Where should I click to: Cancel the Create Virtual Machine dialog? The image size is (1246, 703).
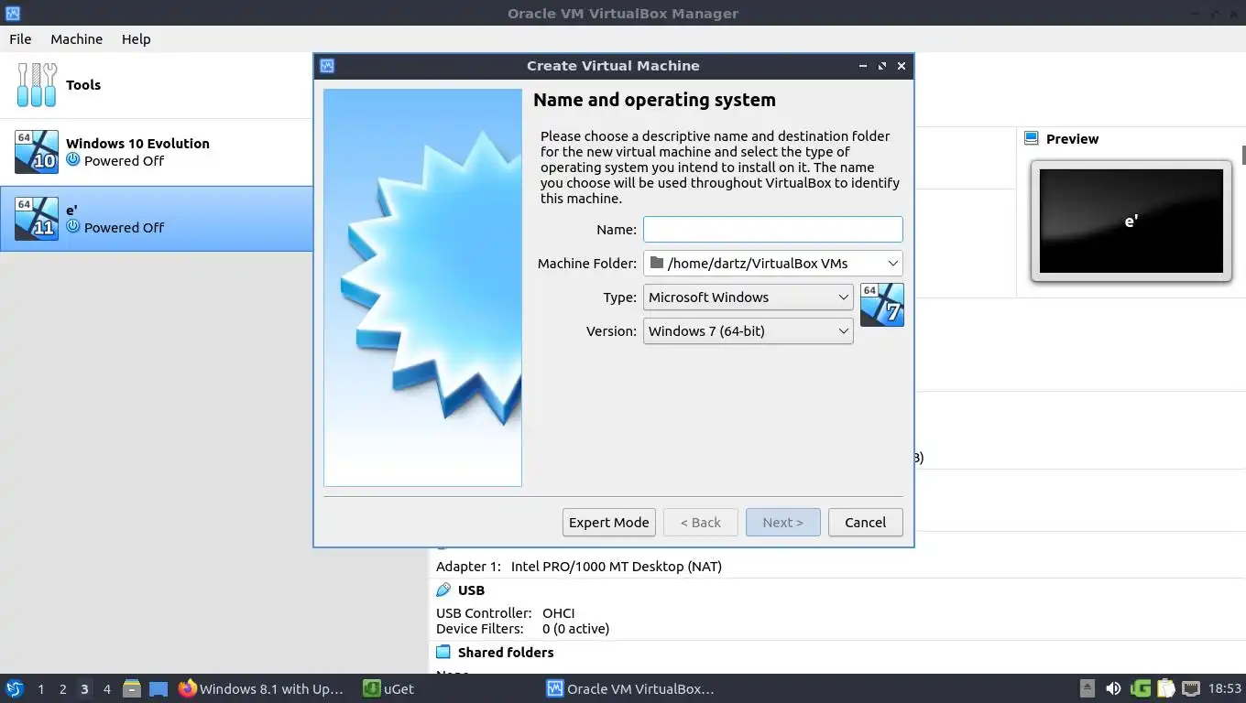tap(866, 523)
